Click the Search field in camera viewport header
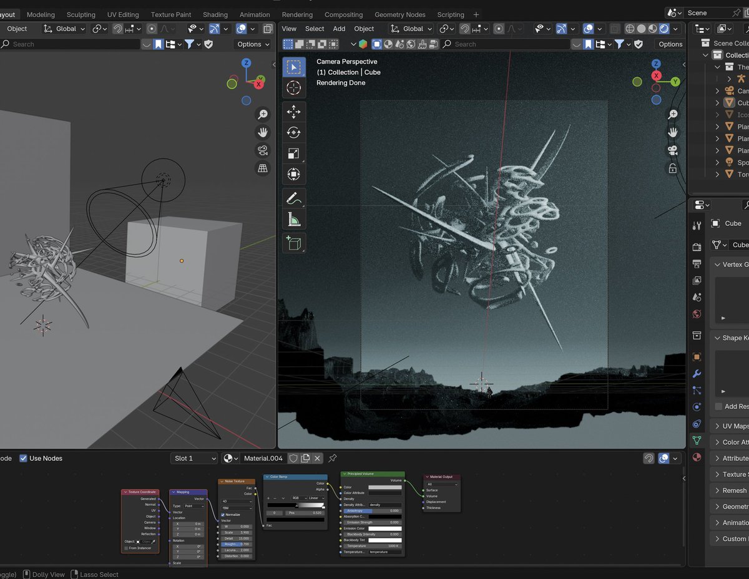The width and height of the screenshot is (749, 579). (505, 44)
